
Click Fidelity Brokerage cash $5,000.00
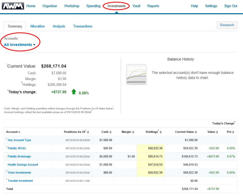[x=106, y=157]
